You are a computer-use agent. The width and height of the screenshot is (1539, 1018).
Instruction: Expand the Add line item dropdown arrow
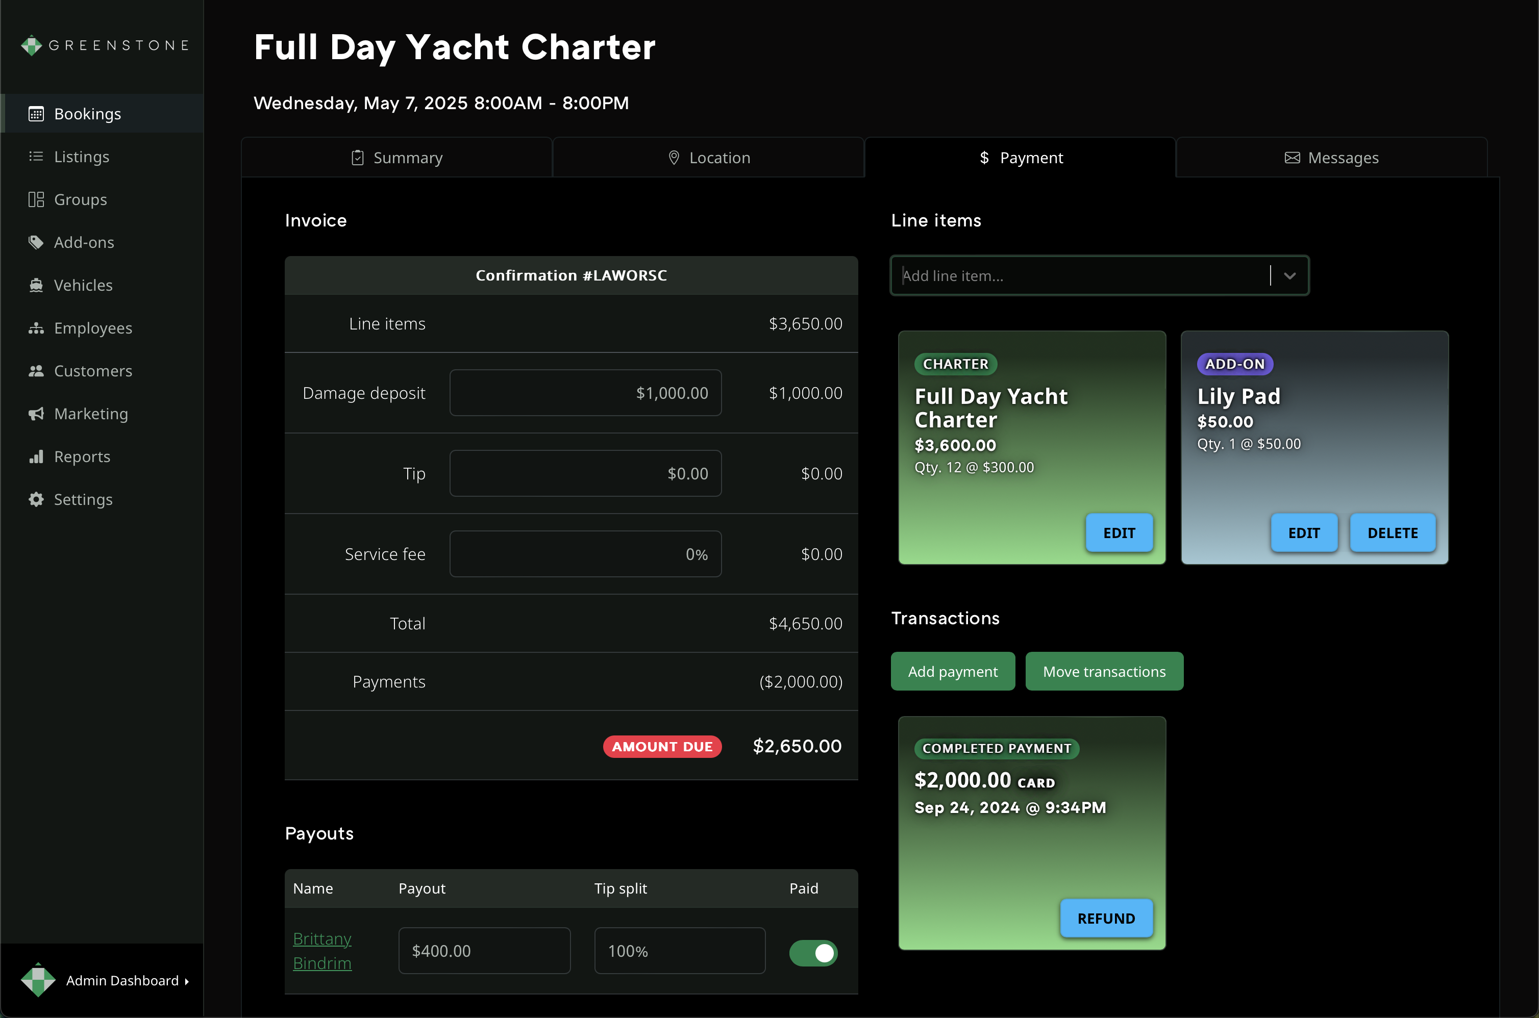click(x=1289, y=276)
